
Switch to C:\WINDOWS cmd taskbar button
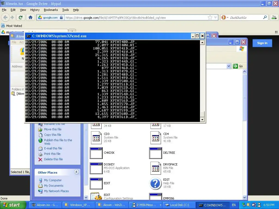coord(213,205)
